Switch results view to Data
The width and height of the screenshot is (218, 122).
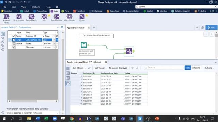pyautogui.click(x=188, y=68)
